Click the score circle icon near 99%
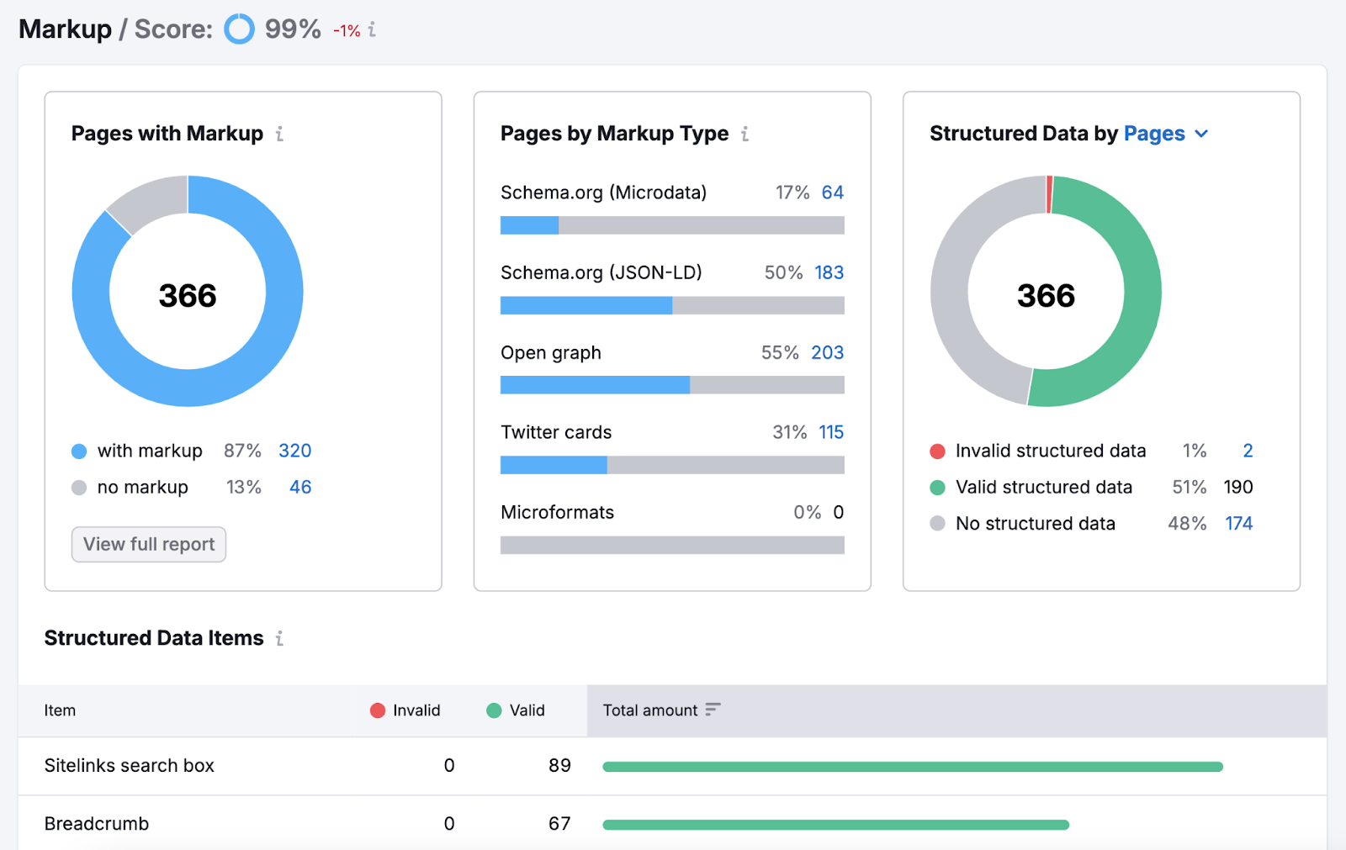The image size is (1346, 850). point(239,29)
